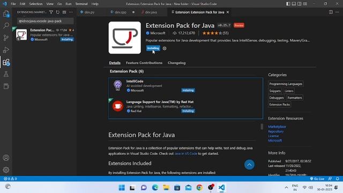343x193 pixels.
Task: Open the Testing flask view
Action: pyautogui.click(x=6, y=74)
